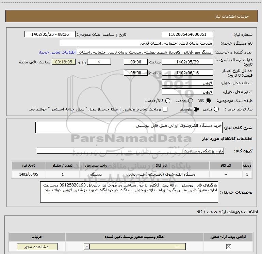The image size is (262, 254).
Task: Click the public announcement date field 1402/05/25
Action: click(50, 34)
